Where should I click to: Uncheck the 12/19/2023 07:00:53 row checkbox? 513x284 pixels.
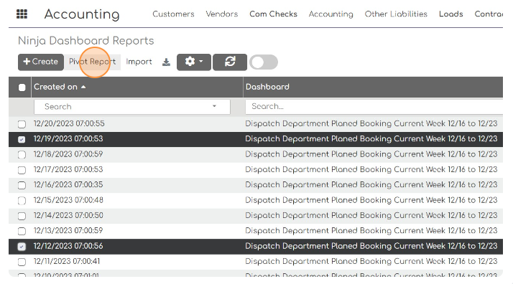22,139
